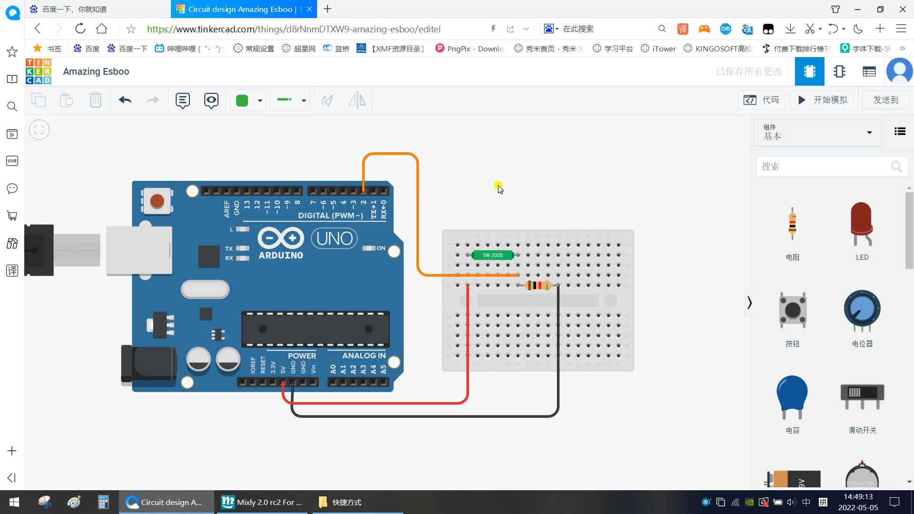Toggle night mode moon icon
This screenshot has width=914, height=514.
coord(858,29)
